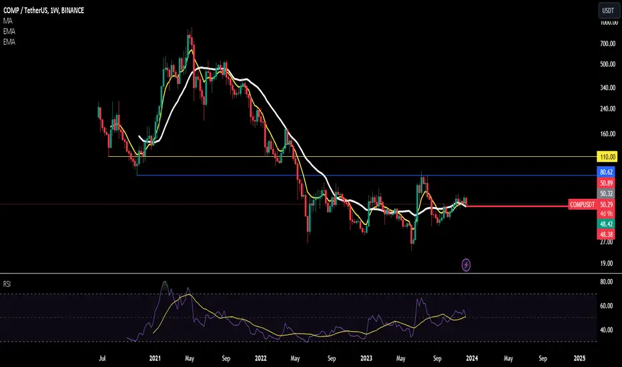Click the purple lightning bolt event icon

[x=466, y=265]
